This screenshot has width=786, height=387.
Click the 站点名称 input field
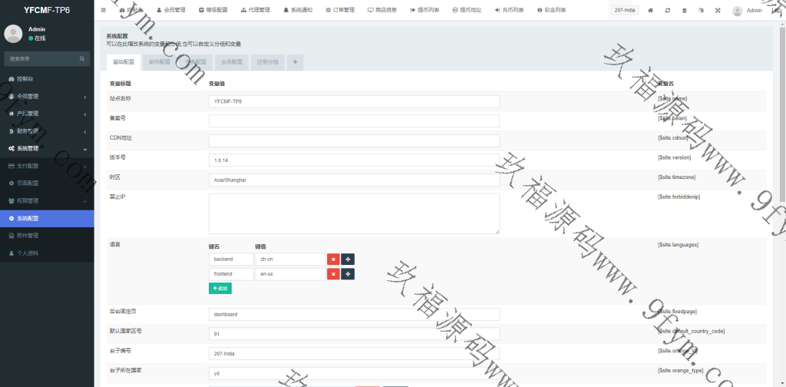click(x=354, y=101)
